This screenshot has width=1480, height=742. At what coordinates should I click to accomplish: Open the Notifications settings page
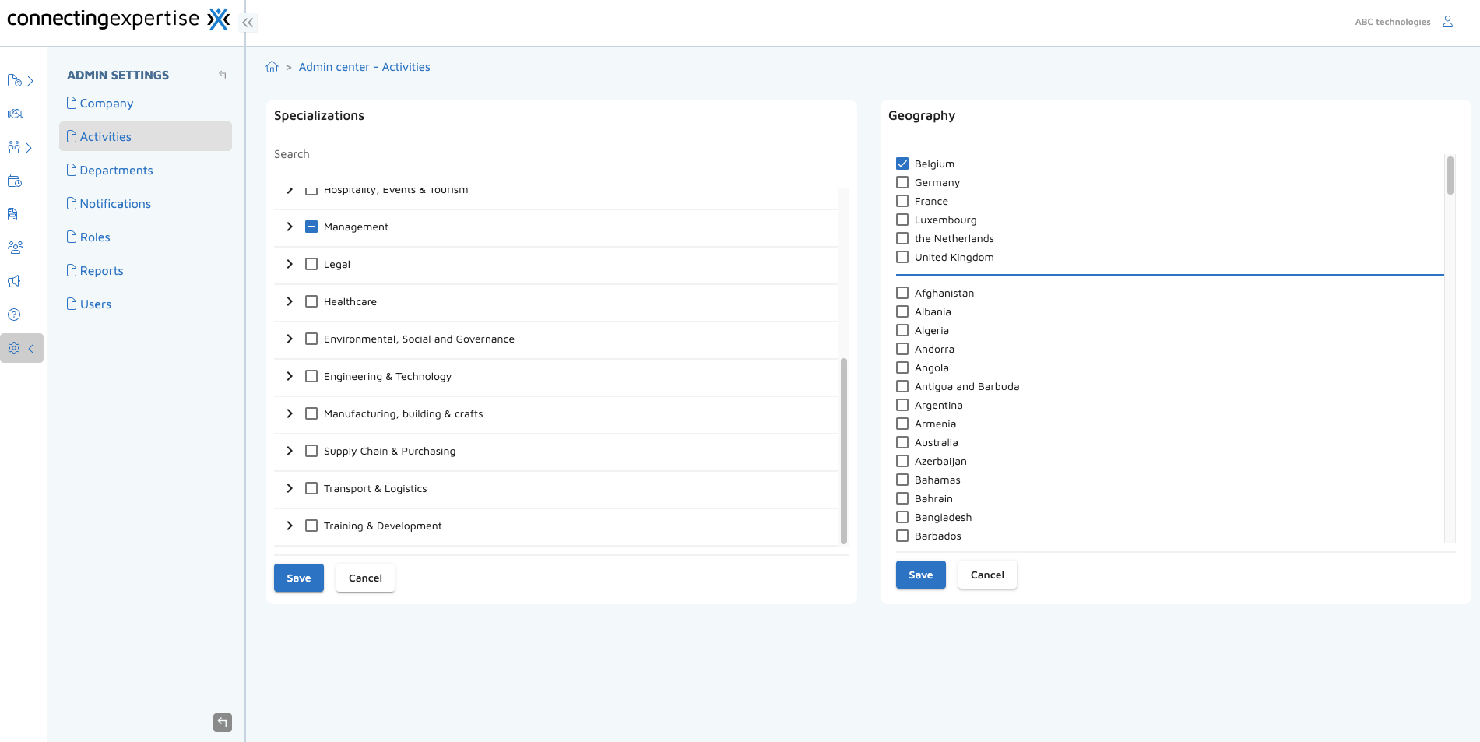pyautogui.click(x=114, y=203)
